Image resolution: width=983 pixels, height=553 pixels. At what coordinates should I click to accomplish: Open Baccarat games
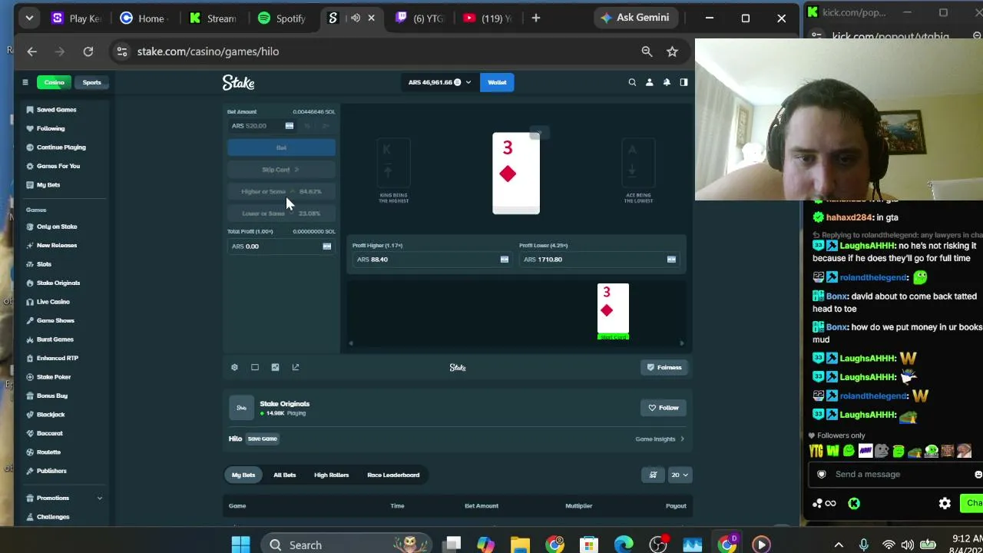pyautogui.click(x=49, y=433)
